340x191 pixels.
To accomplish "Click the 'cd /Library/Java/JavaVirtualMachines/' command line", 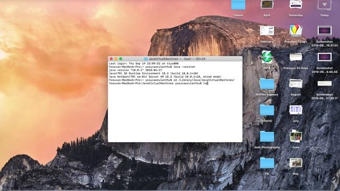I will [x=172, y=80].
